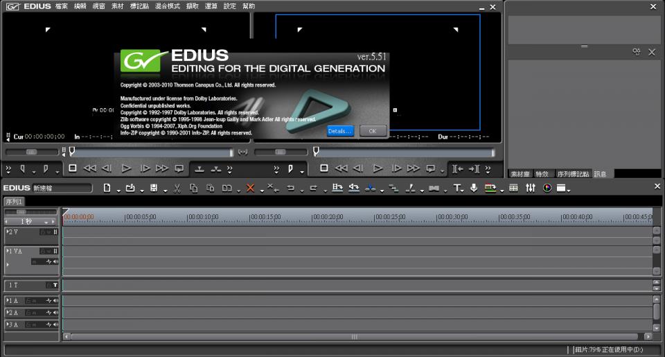Expand track 1 VA header
665x357 pixels.
(x=8, y=252)
